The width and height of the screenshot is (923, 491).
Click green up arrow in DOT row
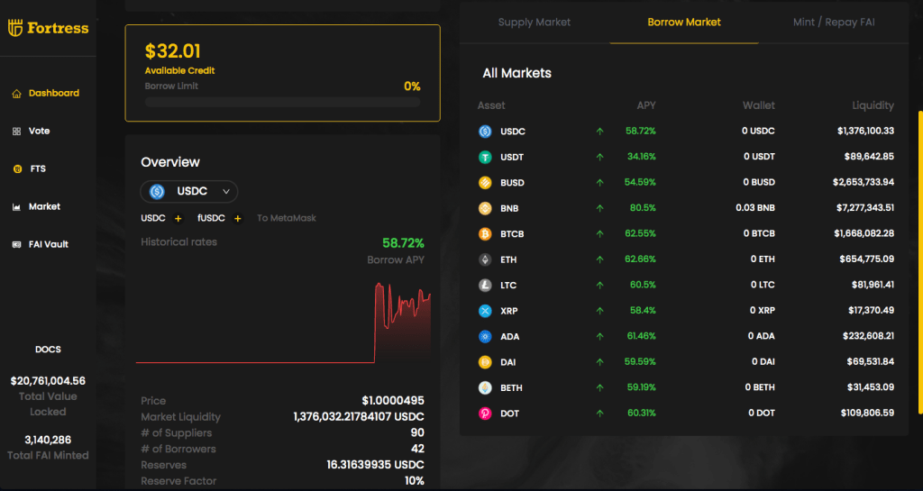599,414
